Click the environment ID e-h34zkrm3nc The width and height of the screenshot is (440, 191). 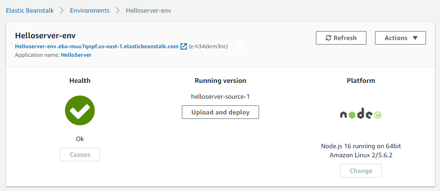click(208, 46)
